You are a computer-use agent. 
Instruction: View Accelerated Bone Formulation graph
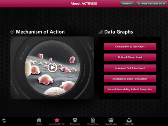[x=130, y=79]
